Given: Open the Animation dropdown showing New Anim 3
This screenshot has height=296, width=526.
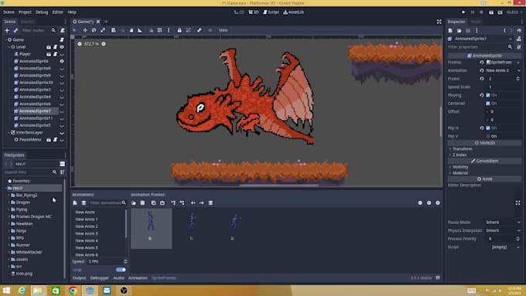Looking at the screenshot, I should click(504, 70).
